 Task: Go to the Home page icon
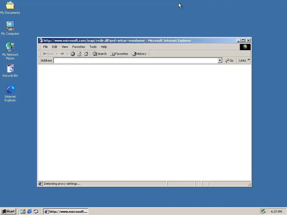coord(86,54)
